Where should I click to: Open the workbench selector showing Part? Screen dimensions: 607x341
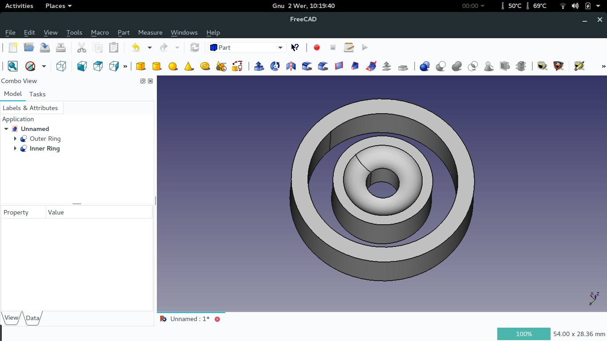pos(246,48)
